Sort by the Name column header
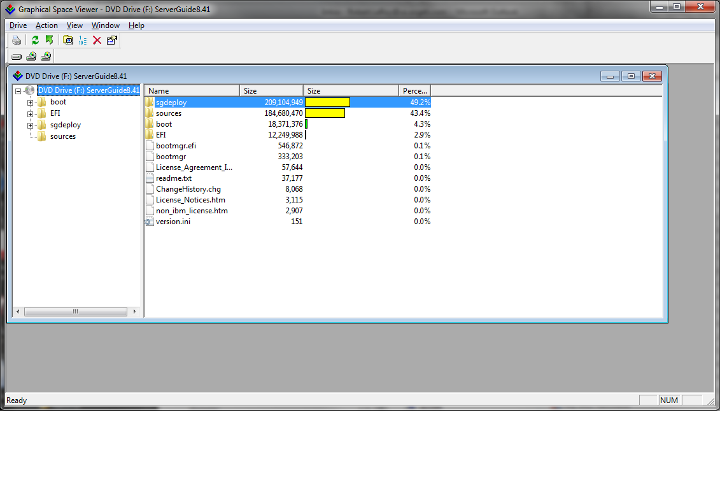Viewport: 720px width, 489px height. click(192, 91)
